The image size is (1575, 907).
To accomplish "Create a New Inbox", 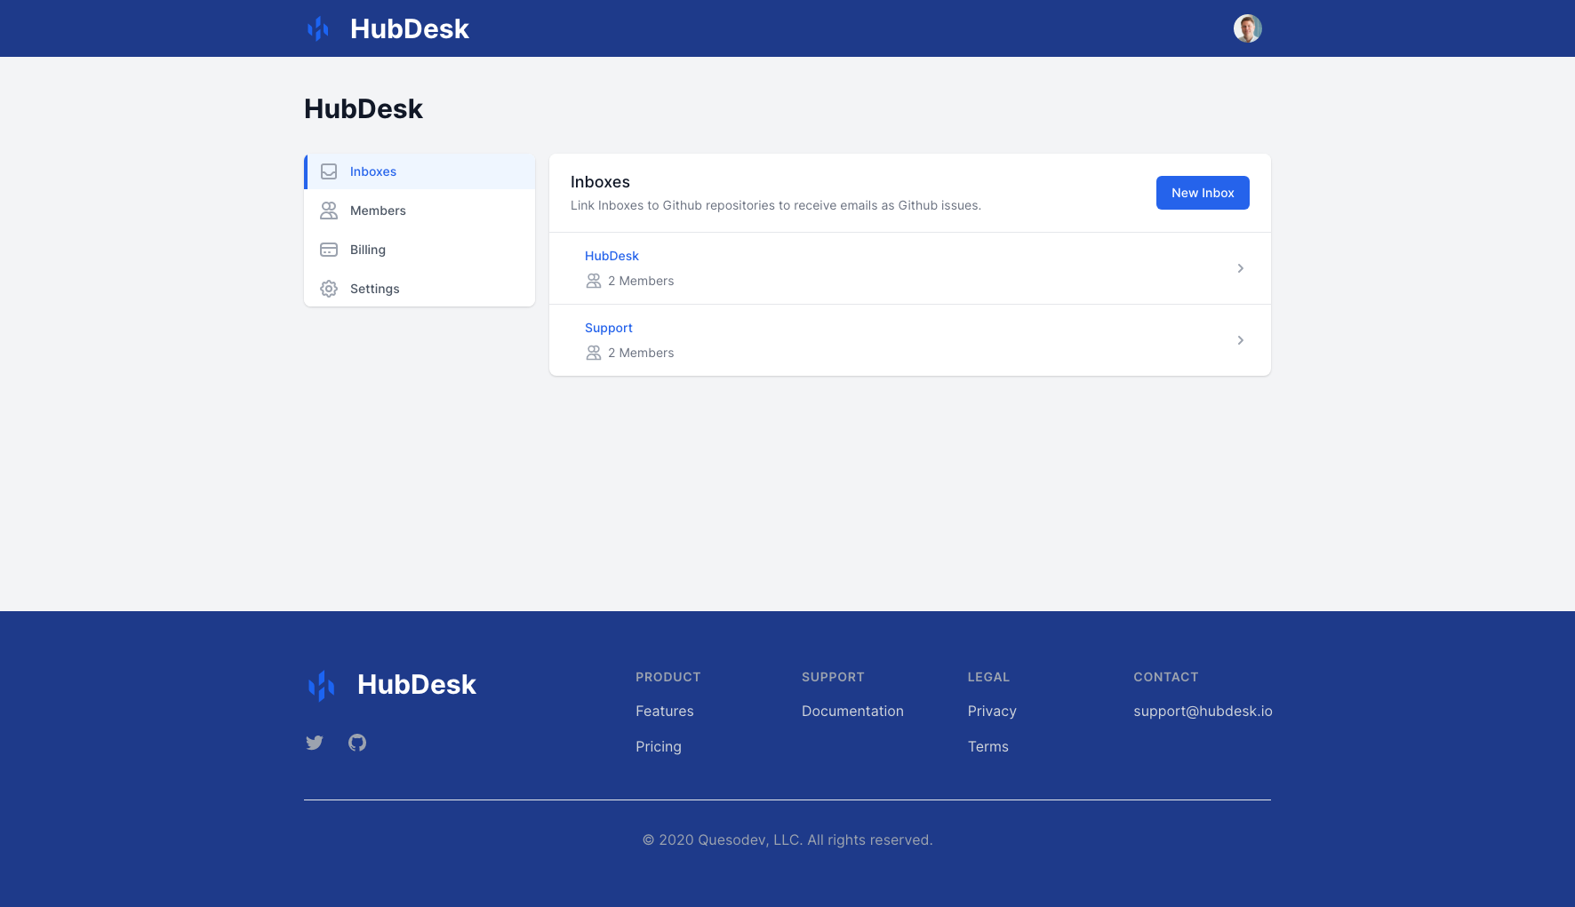I will 1203,193.
